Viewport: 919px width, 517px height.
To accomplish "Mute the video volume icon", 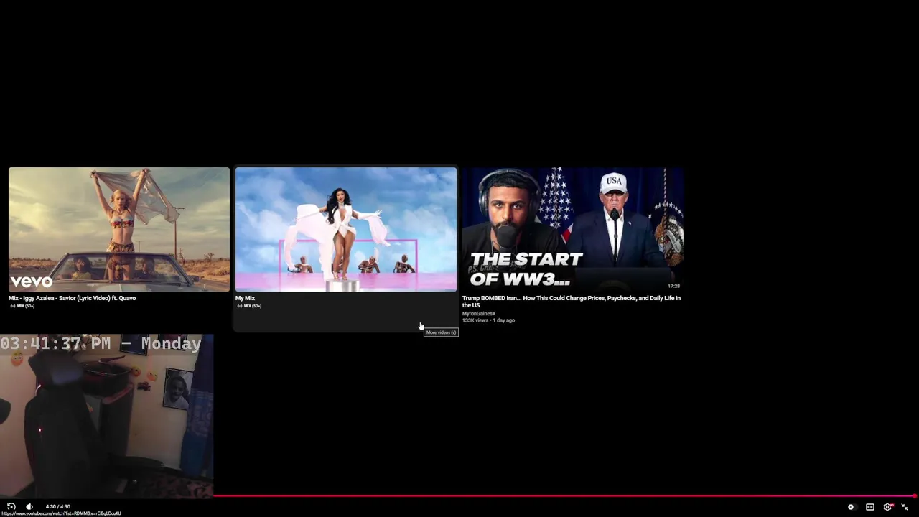I will point(29,507).
